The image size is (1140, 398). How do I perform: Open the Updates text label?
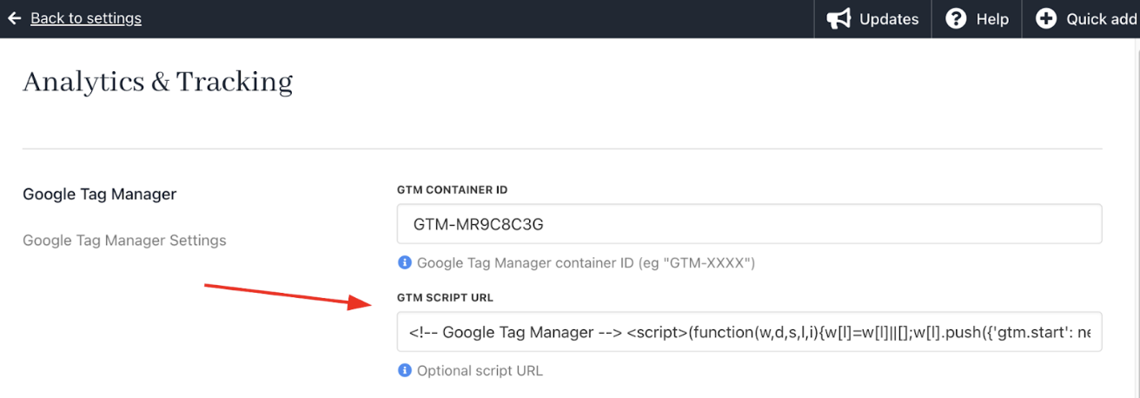(x=888, y=19)
